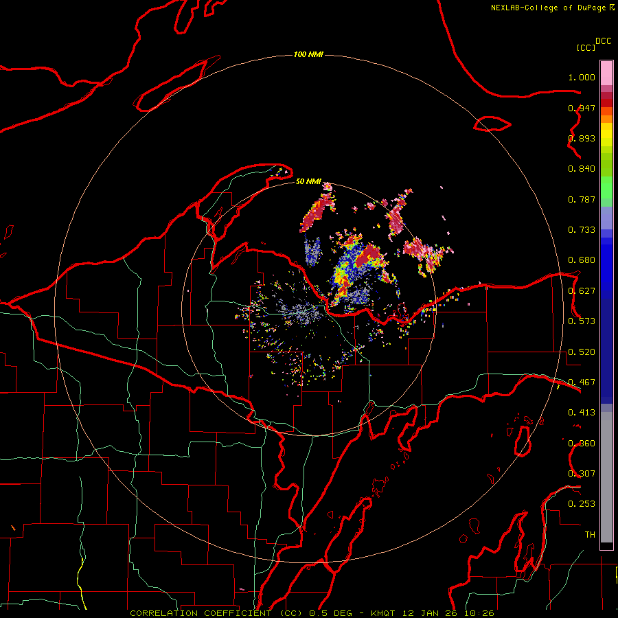
Task: Click the KMQT station identifier in caption
Action: (x=382, y=613)
